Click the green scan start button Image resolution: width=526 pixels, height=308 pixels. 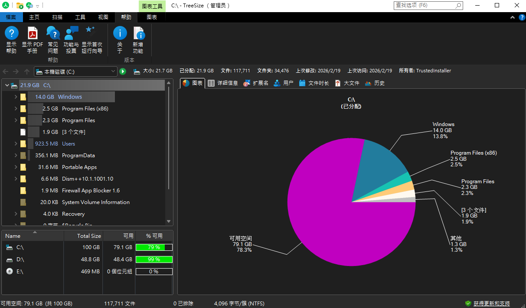click(123, 71)
